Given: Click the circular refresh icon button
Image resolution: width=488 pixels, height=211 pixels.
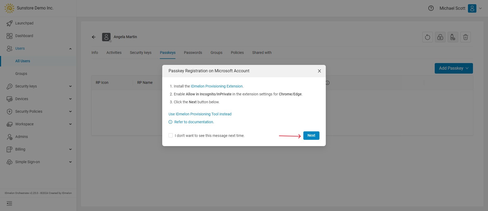Looking at the screenshot, I should [x=428, y=37].
